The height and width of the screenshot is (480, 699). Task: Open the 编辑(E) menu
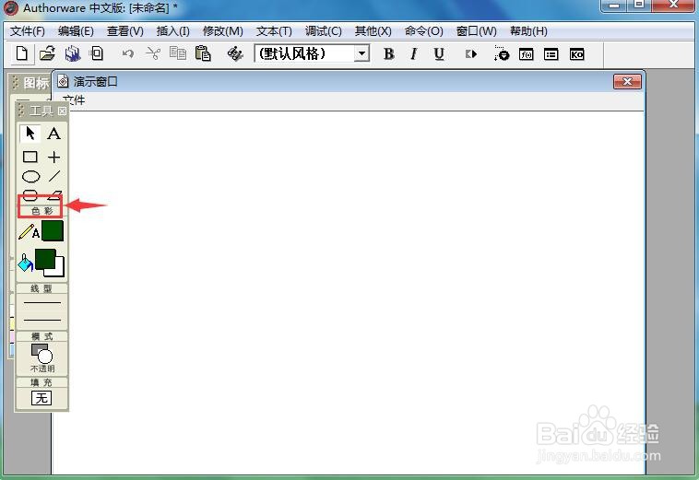(x=76, y=31)
